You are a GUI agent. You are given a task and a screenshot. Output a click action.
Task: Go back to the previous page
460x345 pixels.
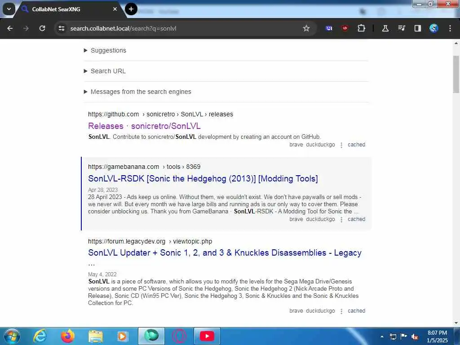(10, 28)
